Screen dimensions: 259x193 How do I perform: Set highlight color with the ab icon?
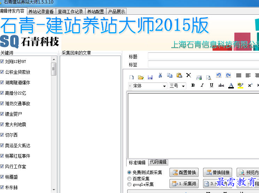[240, 85]
